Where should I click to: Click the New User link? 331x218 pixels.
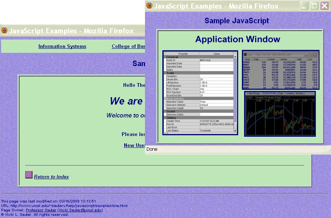(134, 146)
